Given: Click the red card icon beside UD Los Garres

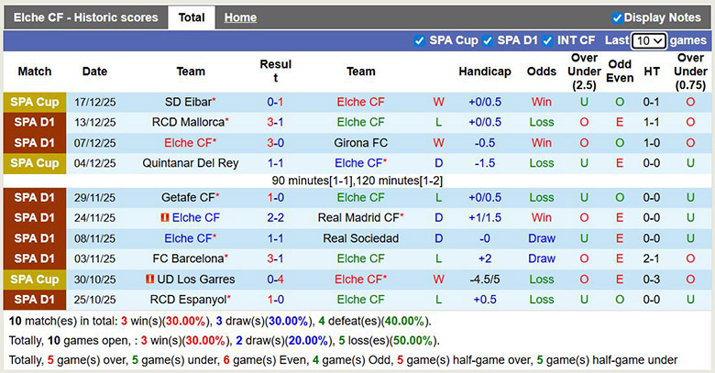Looking at the screenshot, I should pyautogui.click(x=148, y=280).
